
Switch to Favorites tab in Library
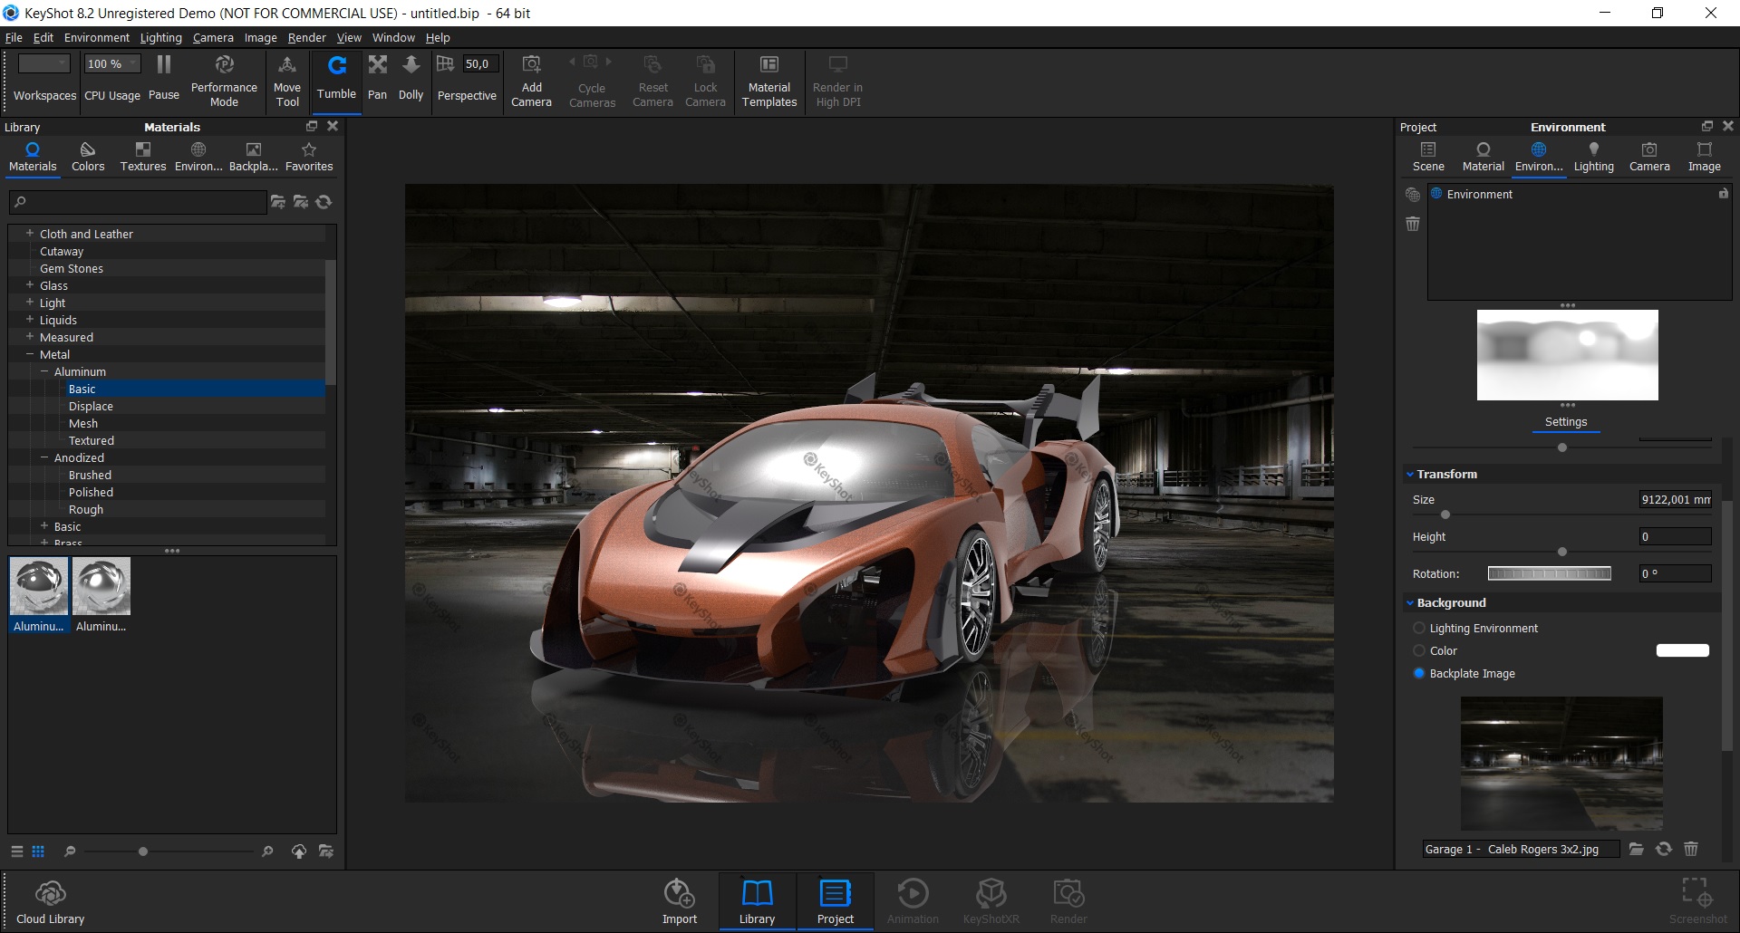point(309,157)
